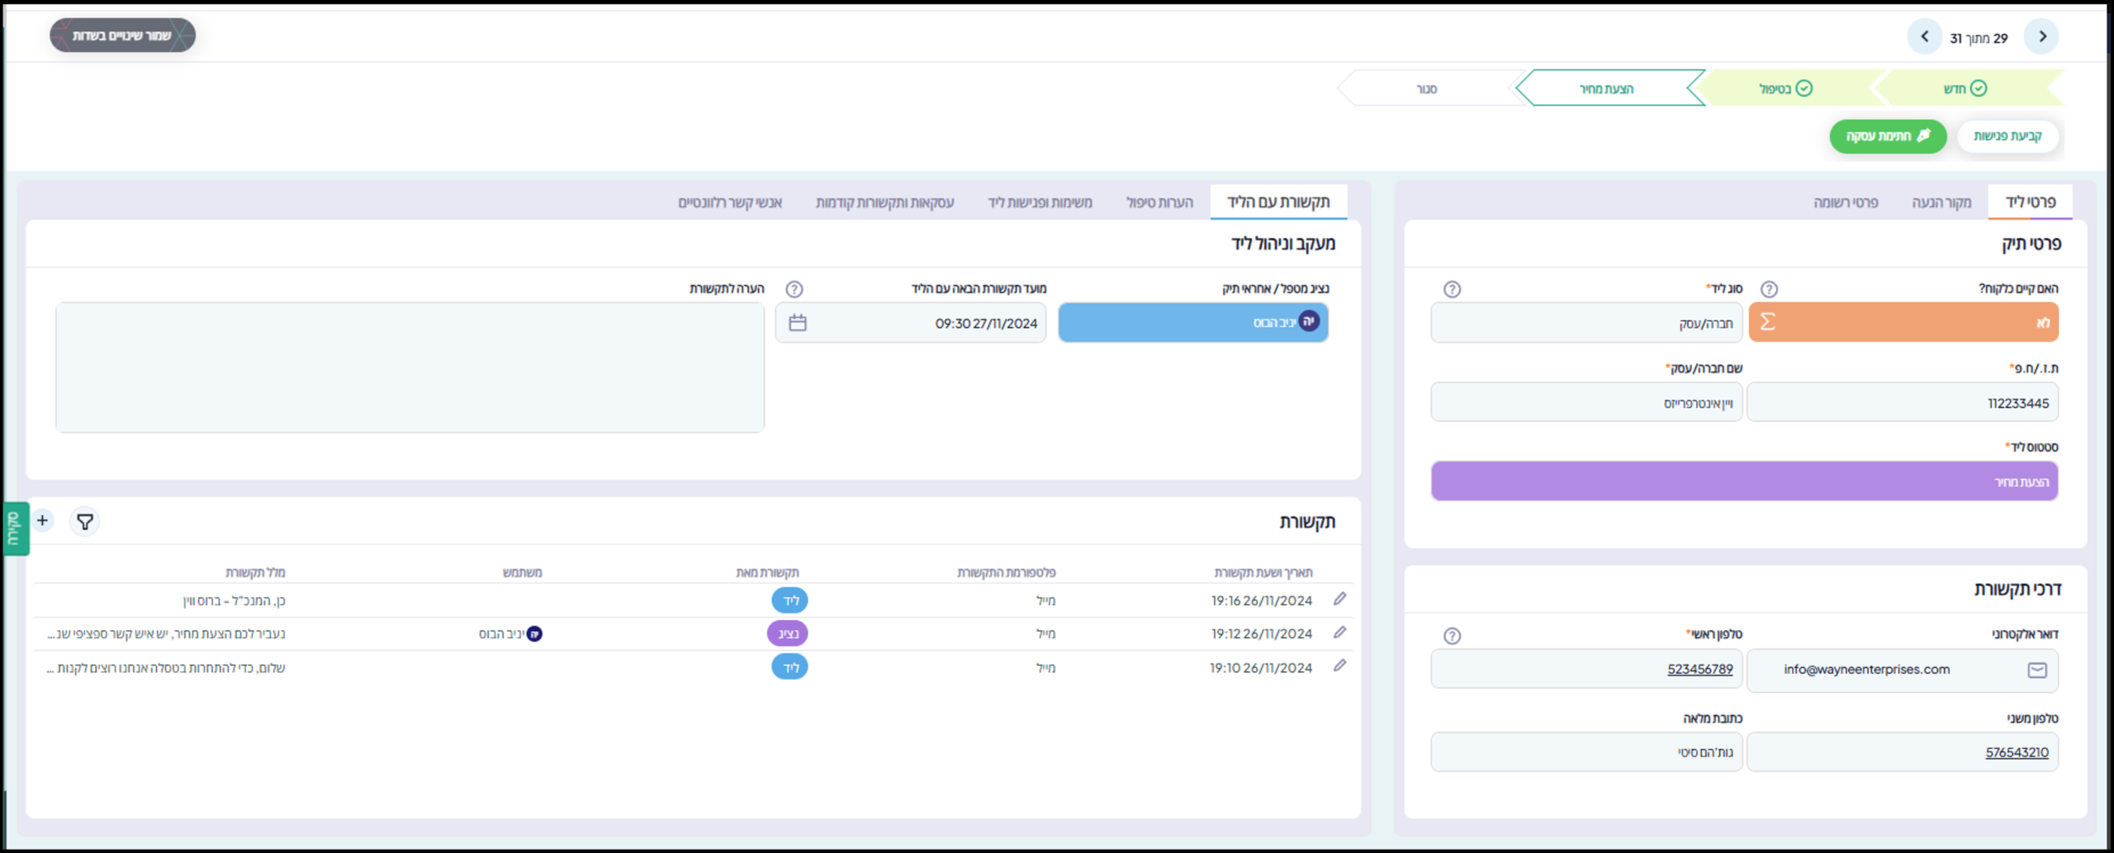This screenshot has height=853, width=2114.
Task: Add a new communication with plus icon
Action: [42, 520]
